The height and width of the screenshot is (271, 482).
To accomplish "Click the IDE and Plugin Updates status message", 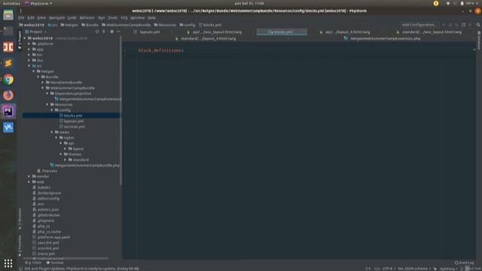I will 81,269.
